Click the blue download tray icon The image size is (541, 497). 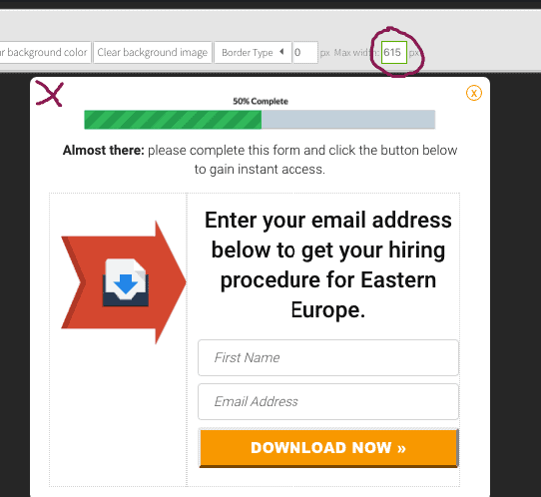(126, 282)
